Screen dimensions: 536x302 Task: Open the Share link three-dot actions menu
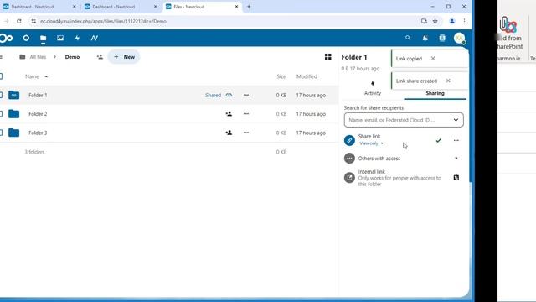[456, 140]
